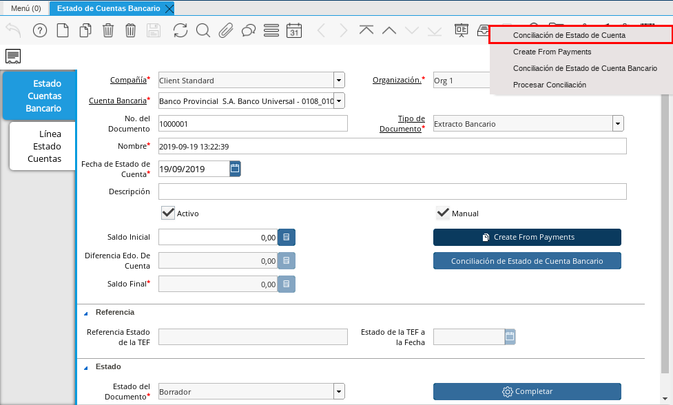This screenshot has width=673, height=405.
Task: Open the Organización field label link
Action: click(397, 80)
